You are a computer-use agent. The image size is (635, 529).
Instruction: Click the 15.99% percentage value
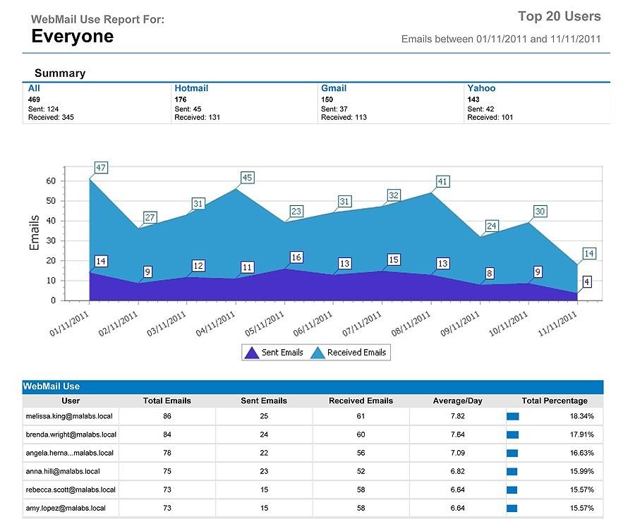pos(582,472)
